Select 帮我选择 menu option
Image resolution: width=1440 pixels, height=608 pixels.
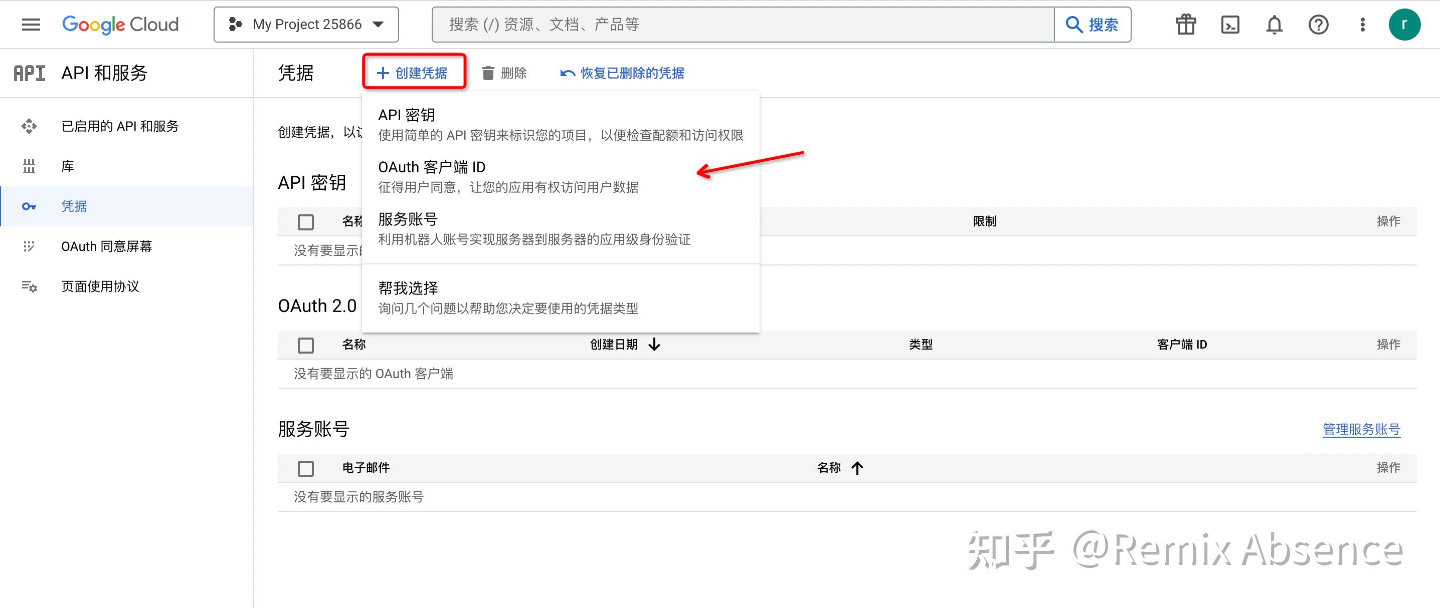(x=408, y=288)
